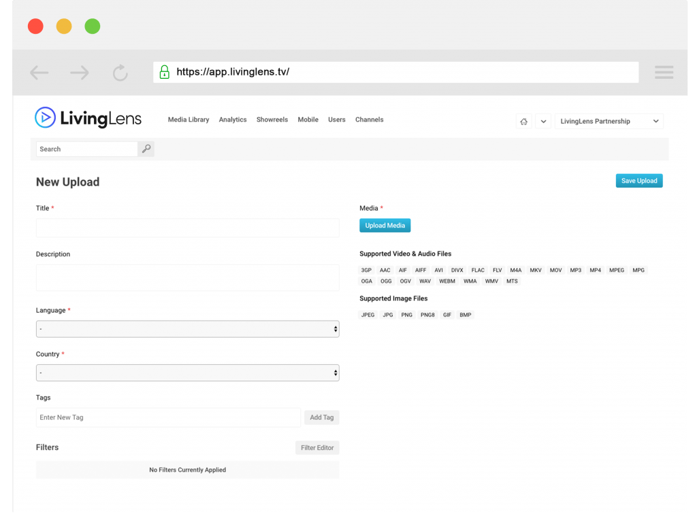The width and height of the screenshot is (697, 526).
Task: Open the Filter Editor button
Action: [x=317, y=448]
